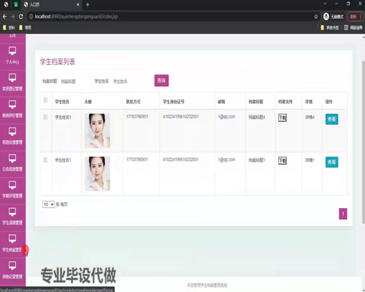Open the incognito 无痕模式 indicator
Screen dimensions: 365x292
click(x=334, y=17)
